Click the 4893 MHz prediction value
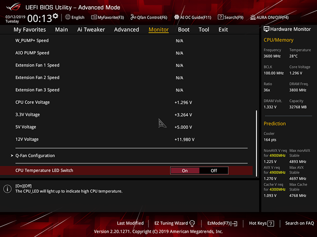The image size is (317, 237). [297, 161]
